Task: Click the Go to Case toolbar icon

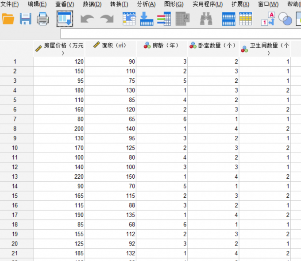Action: coord(129,19)
